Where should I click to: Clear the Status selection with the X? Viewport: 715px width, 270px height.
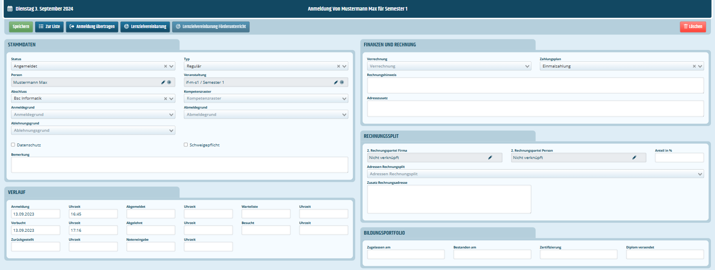[166, 66]
